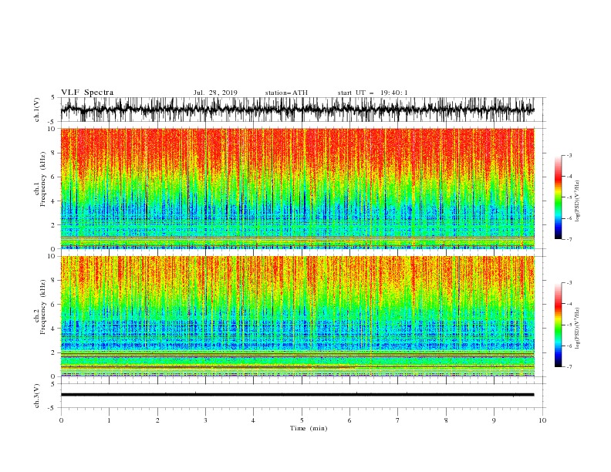Click the "10" kHz tick of ch.2 spectrogram
This screenshot has width=611, height=472.
(x=52, y=256)
